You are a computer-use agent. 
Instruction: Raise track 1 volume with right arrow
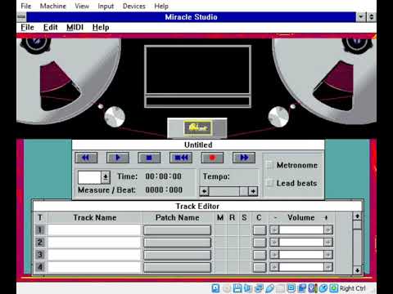pos(328,230)
